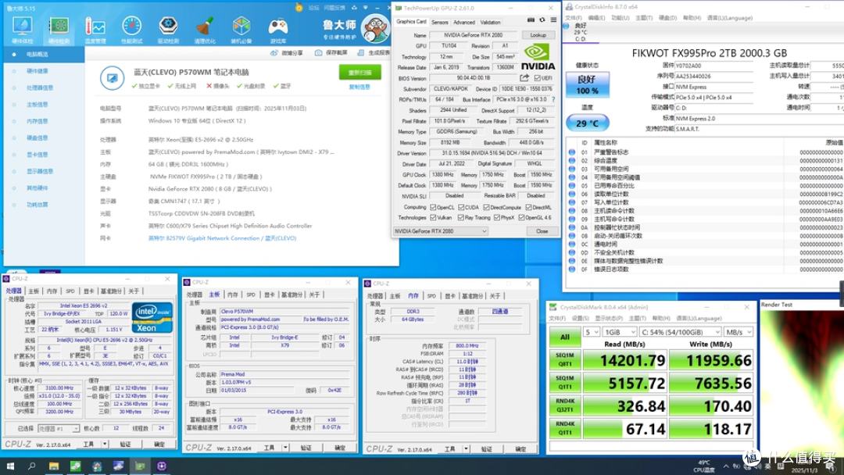Toggle Ray Tracing checkbox in GPU-Z

point(461,218)
